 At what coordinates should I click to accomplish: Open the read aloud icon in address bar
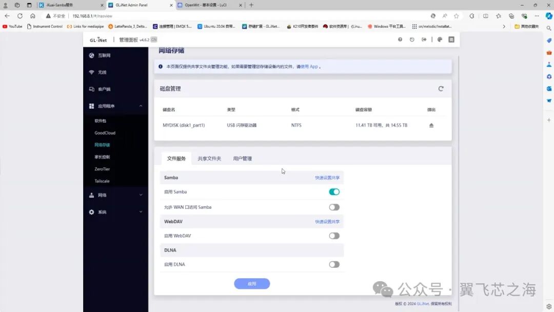click(x=445, y=16)
